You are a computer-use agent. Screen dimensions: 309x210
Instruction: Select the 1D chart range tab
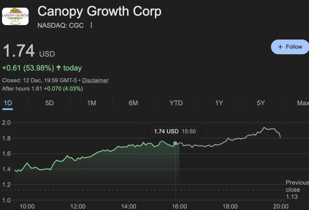[x=8, y=103]
